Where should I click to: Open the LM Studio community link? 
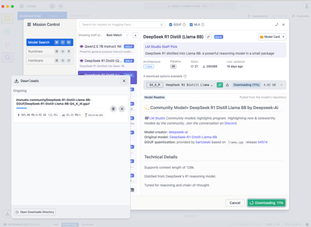click(x=157, y=118)
